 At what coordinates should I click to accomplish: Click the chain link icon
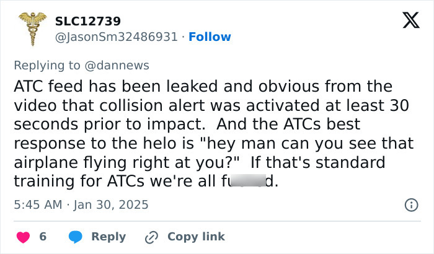[152, 237]
